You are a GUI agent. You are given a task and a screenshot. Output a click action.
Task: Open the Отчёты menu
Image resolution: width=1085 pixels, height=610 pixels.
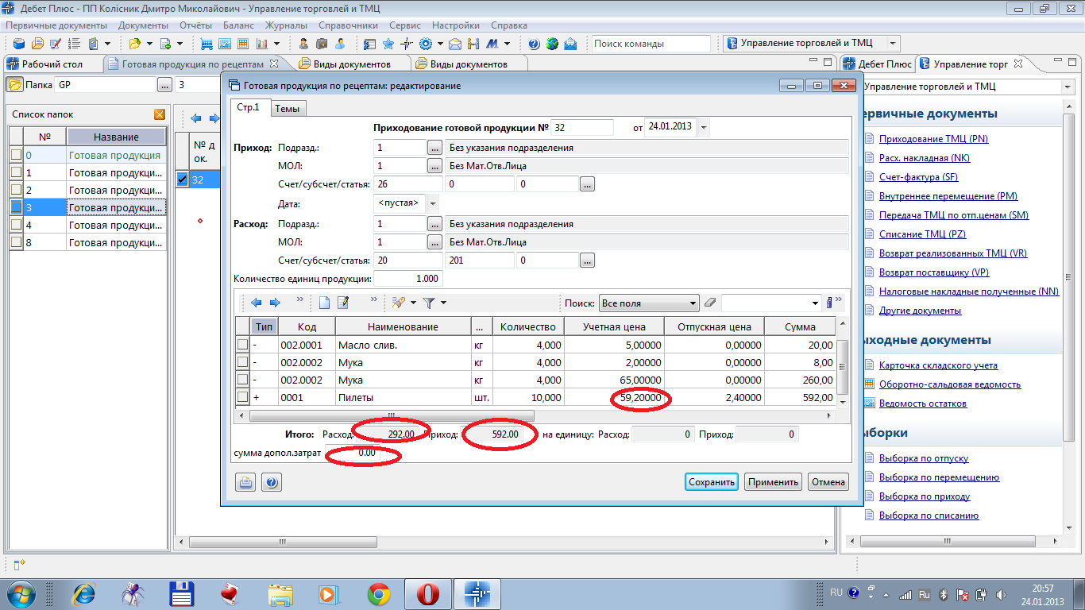(x=195, y=25)
